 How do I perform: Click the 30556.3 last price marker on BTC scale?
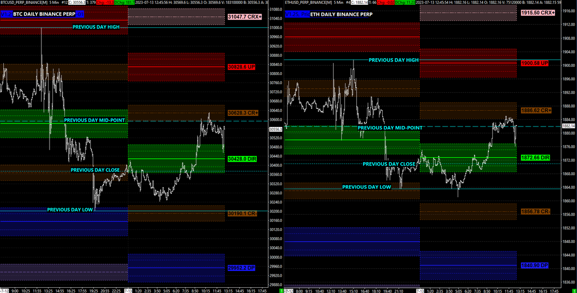276,129
